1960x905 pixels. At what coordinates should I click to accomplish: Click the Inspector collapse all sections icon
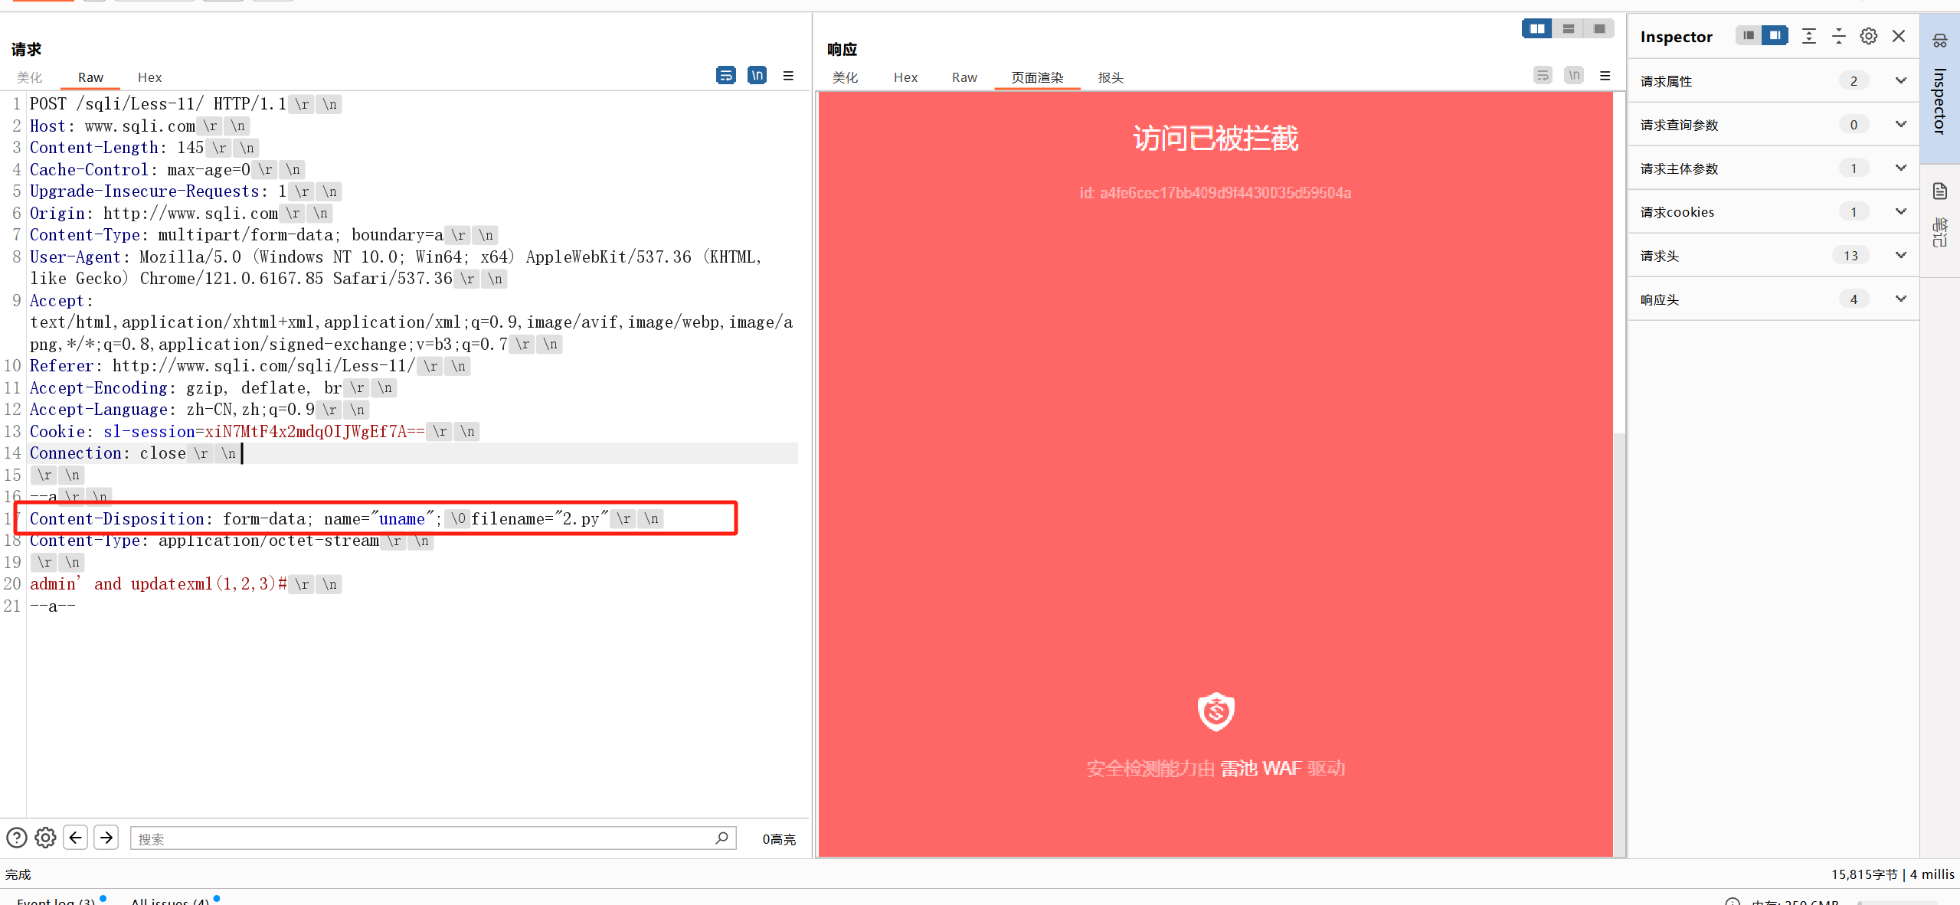click(x=1838, y=36)
